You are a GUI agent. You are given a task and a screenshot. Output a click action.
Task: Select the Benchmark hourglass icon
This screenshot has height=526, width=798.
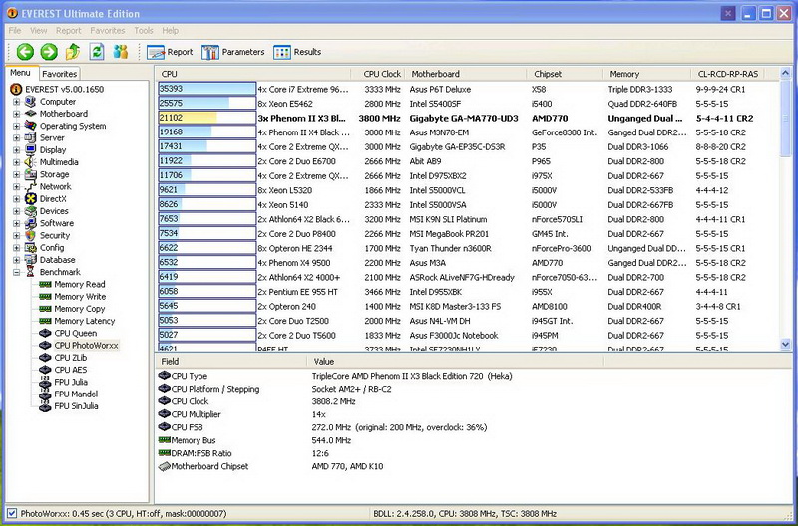tap(31, 272)
